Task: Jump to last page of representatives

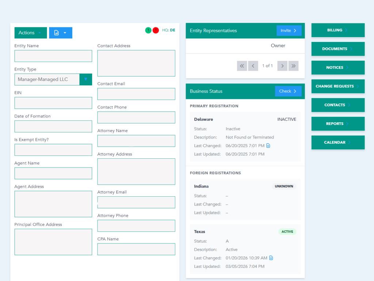Action: (x=294, y=66)
